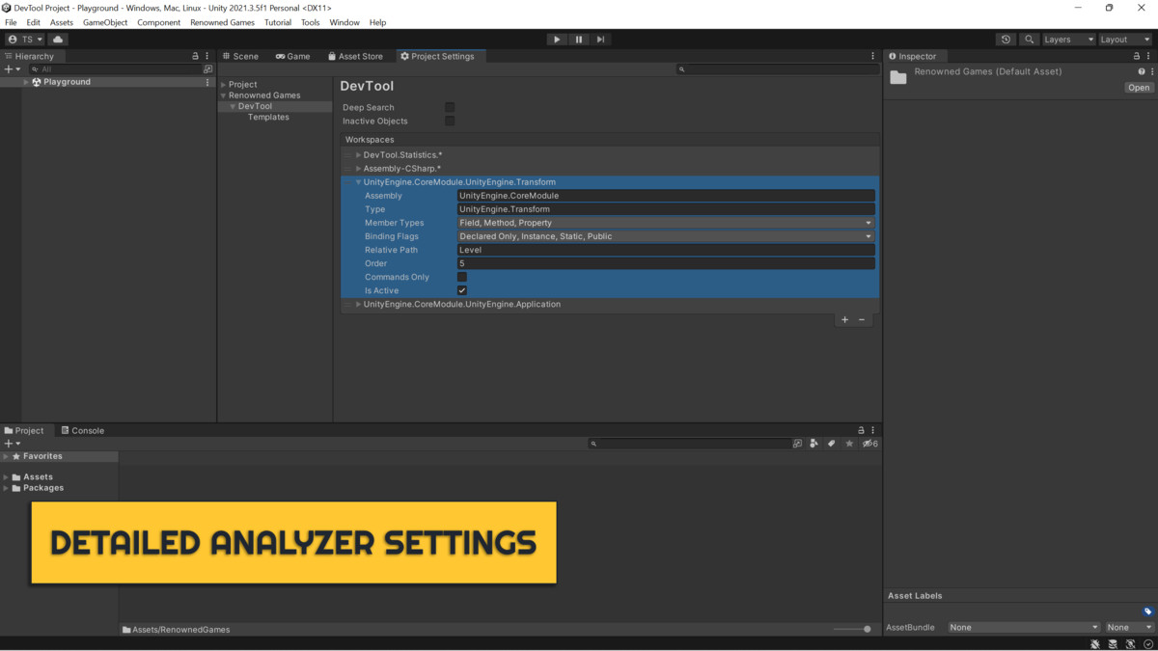The width and height of the screenshot is (1158, 651).
Task: Open the Renowned Games menu
Action: pos(222,22)
